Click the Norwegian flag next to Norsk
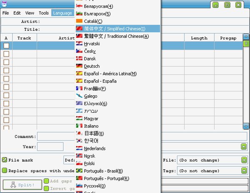This screenshot has height=193, width=250. click(79, 156)
